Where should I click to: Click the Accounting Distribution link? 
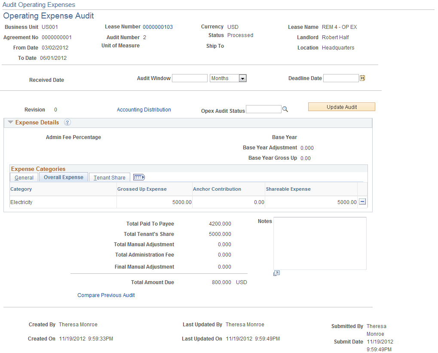pyautogui.click(x=144, y=109)
